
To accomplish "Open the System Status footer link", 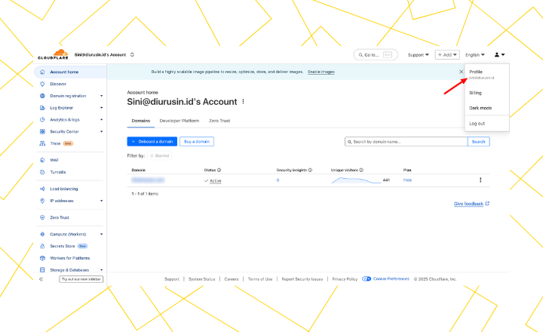I will [x=201, y=279].
